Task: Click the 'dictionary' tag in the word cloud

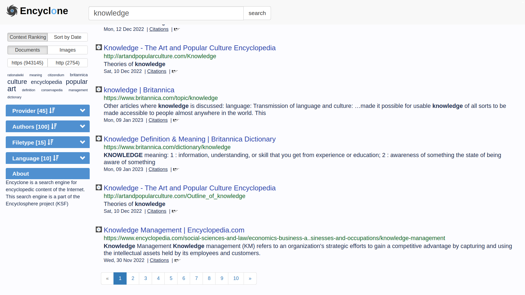Action: point(14,97)
